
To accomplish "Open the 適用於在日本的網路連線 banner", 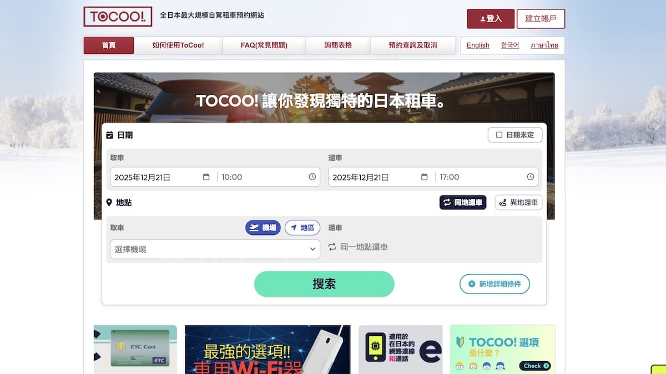I will tap(401, 350).
